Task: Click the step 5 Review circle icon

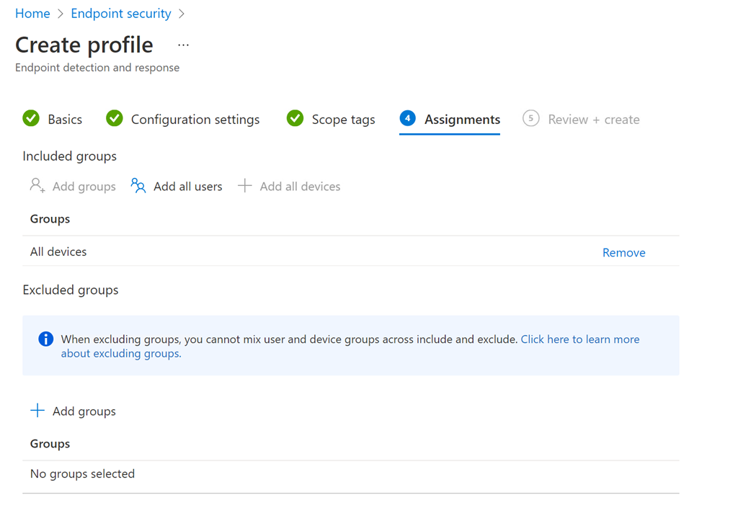Action: (531, 118)
